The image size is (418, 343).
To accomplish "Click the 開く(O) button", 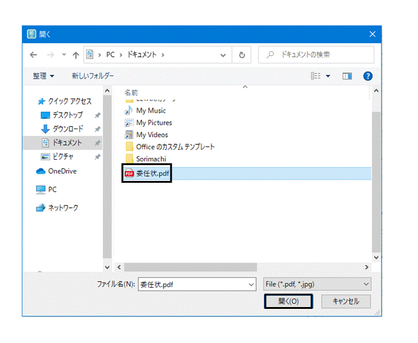I will pos(288,302).
